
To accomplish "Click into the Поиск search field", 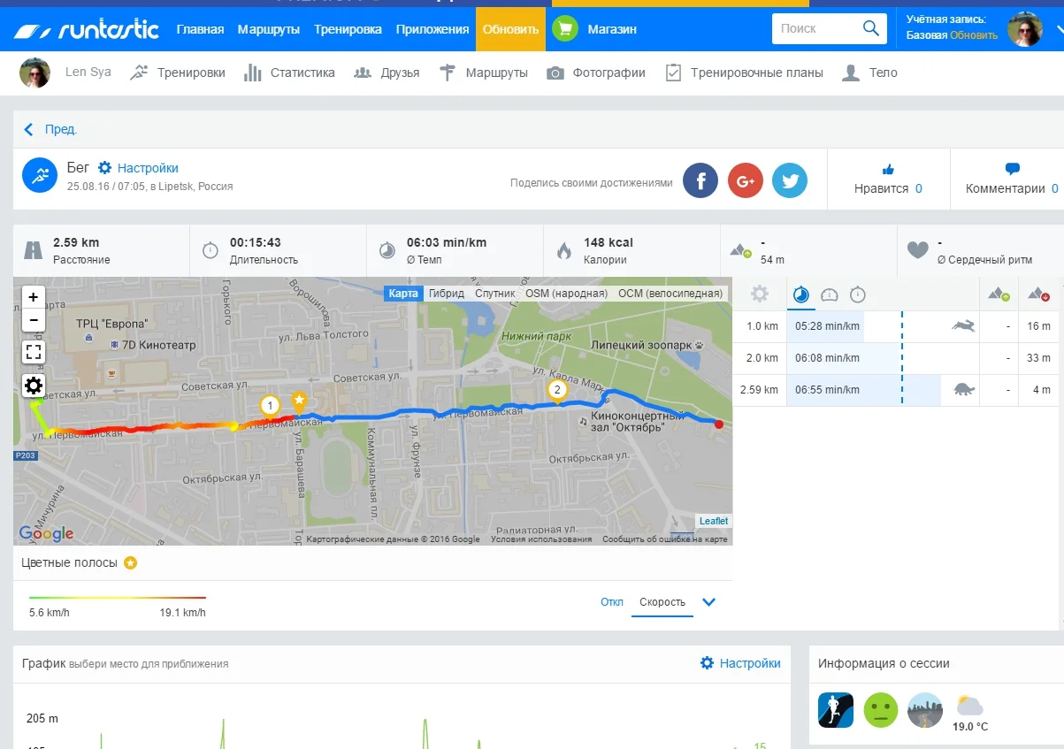I will tap(814, 29).
